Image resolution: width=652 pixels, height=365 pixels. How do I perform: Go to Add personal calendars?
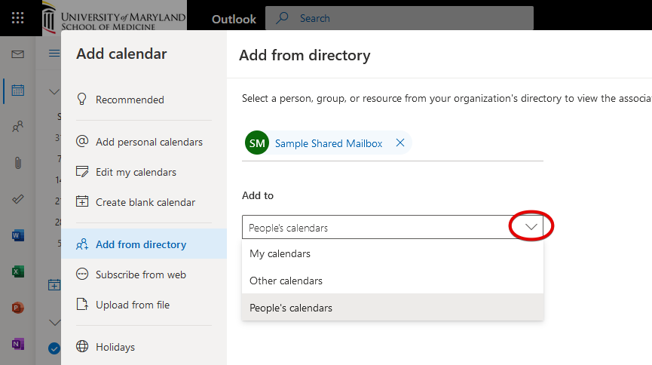point(148,142)
